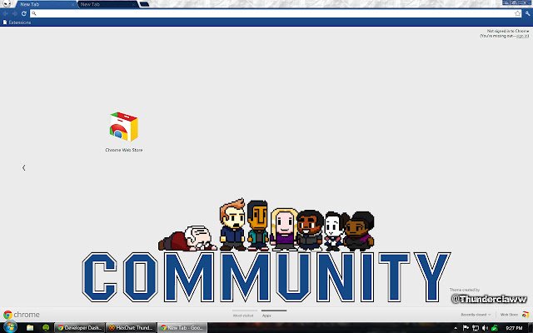Viewport: 533px width, 333px height.
Task: Expand the Recently closed dropdown
Action: (476, 315)
